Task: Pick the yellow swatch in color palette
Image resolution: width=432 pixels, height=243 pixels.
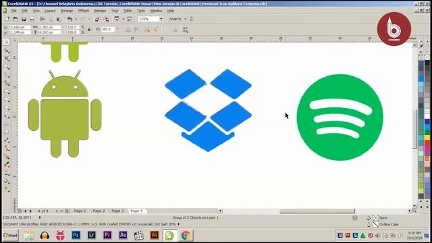Action: (x=427, y=138)
